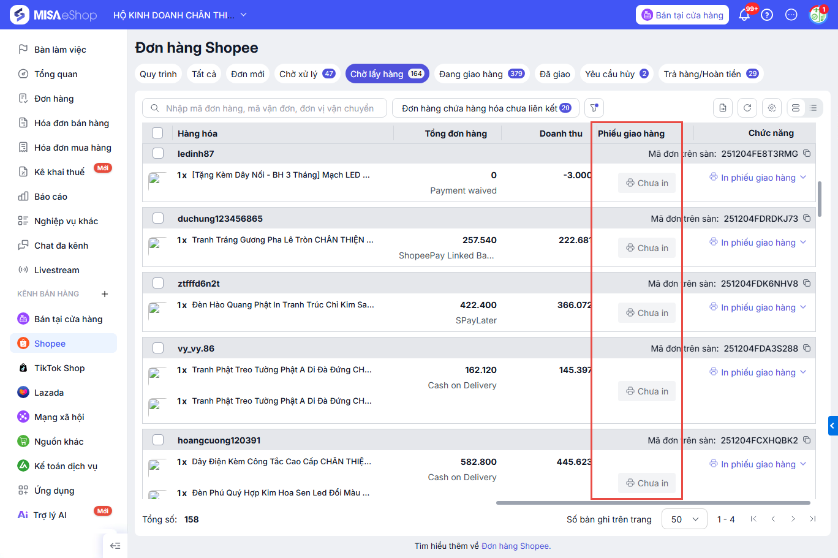This screenshot has height=558, width=838.
Task: Filter orders with unlinked products
Action: [486, 108]
